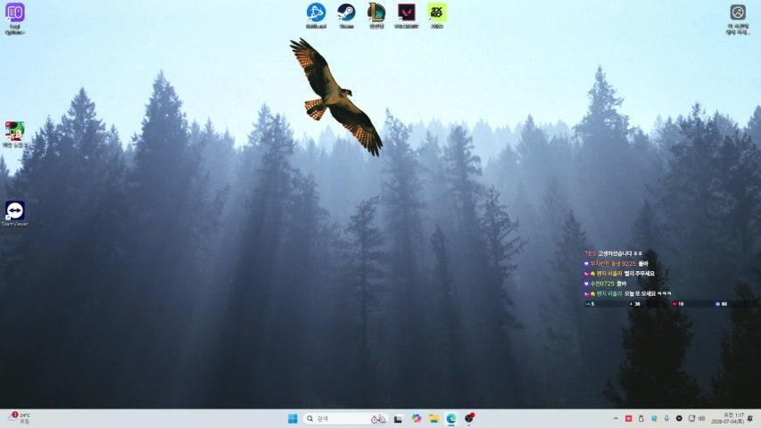
Task: Open the Battle.net desktop shortcut
Action: click(x=316, y=15)
